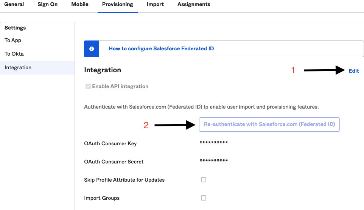Select To App in Settings sidebar

click(13, 40)
